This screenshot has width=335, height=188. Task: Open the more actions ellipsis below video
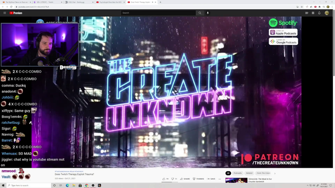coord(220,179)
